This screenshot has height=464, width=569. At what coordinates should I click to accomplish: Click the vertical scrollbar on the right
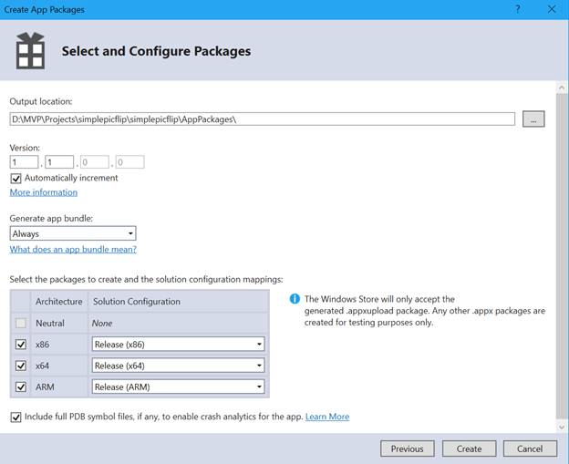coord(562,255)
